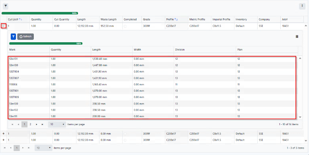Open nested grid items per page dropdown

tap(57, 124)
